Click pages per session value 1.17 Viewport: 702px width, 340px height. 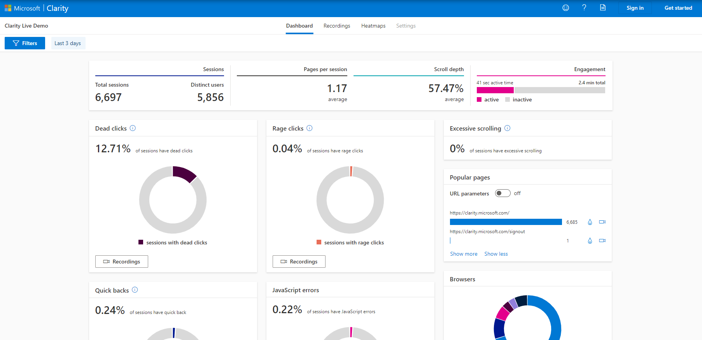[x=337, y=89]
